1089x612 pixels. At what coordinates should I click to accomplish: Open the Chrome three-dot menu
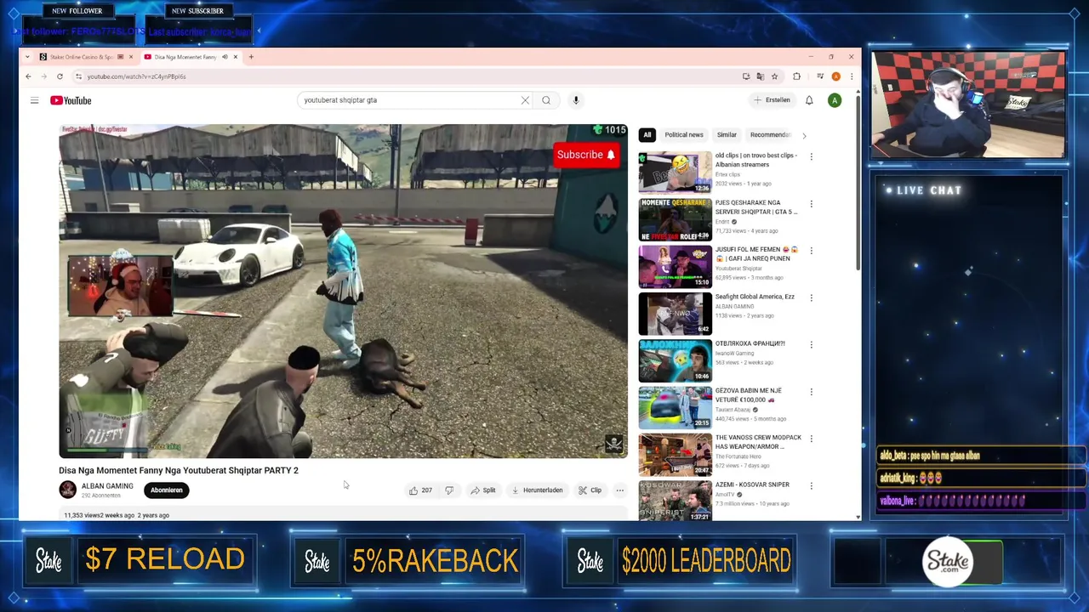[851, 76]
